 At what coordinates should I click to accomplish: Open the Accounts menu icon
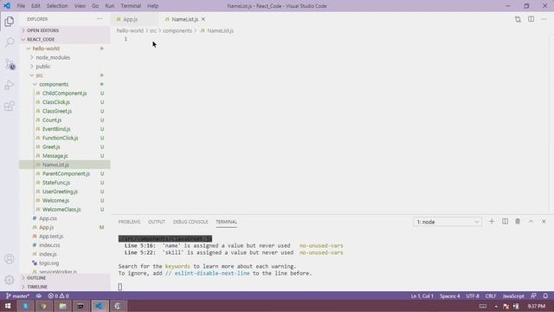click(10, 258)
